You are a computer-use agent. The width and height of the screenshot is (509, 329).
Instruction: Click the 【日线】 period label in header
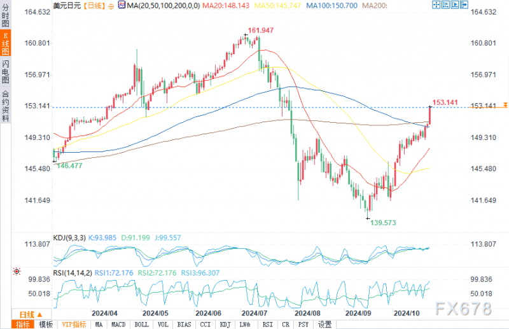[94, 6]
